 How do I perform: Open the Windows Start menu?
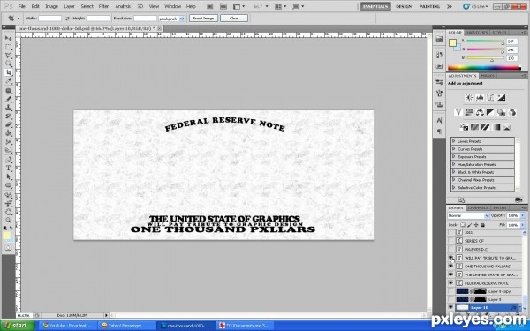point(18,326)
